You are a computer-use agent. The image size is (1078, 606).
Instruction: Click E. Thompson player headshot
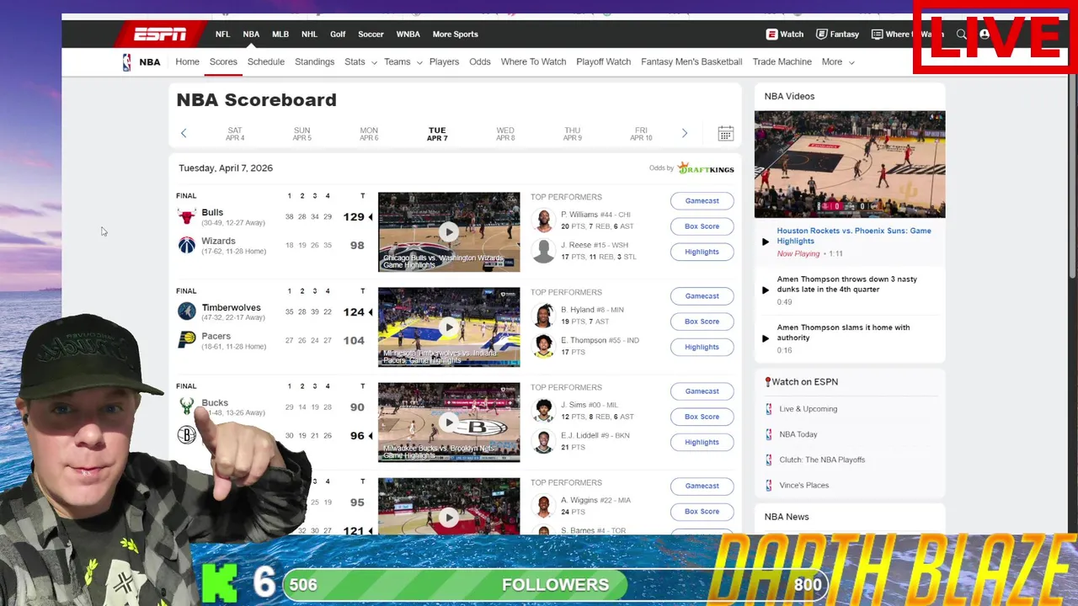[x=544, y=346]
